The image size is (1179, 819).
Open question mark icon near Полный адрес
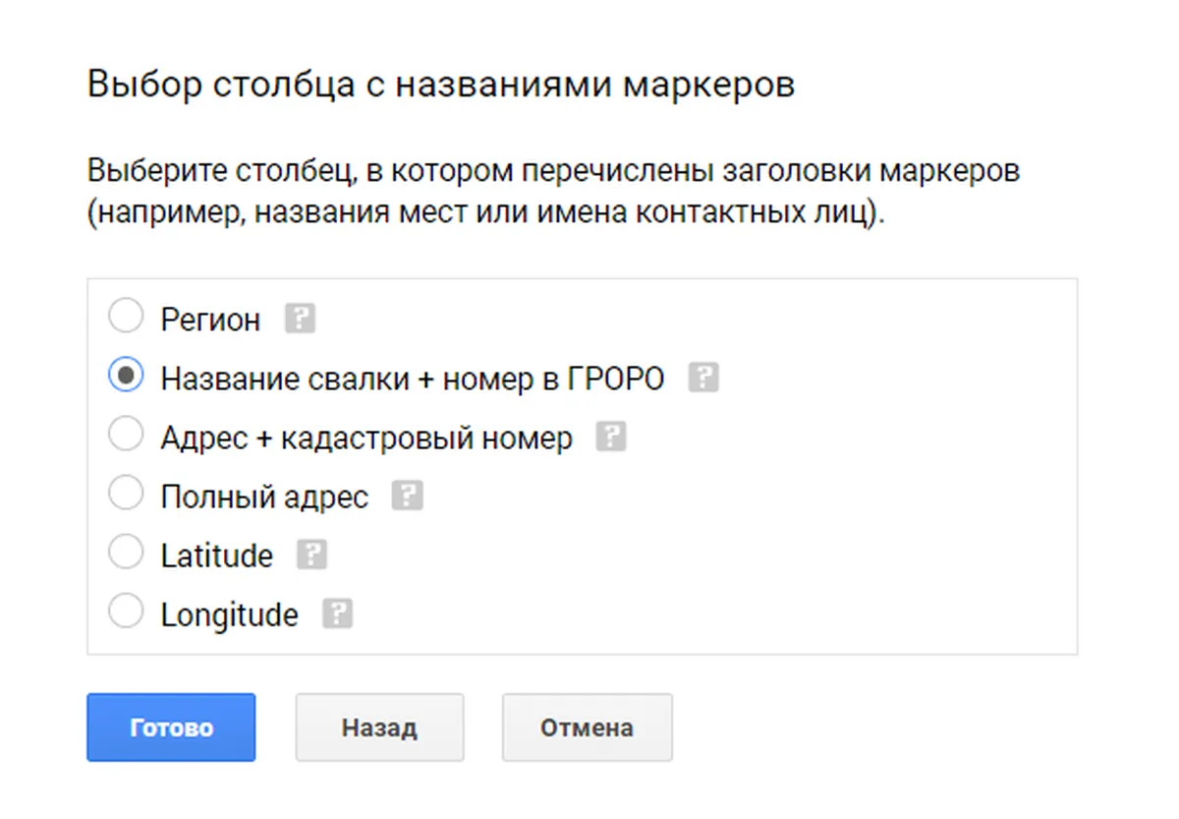click(x=407, y=497)
